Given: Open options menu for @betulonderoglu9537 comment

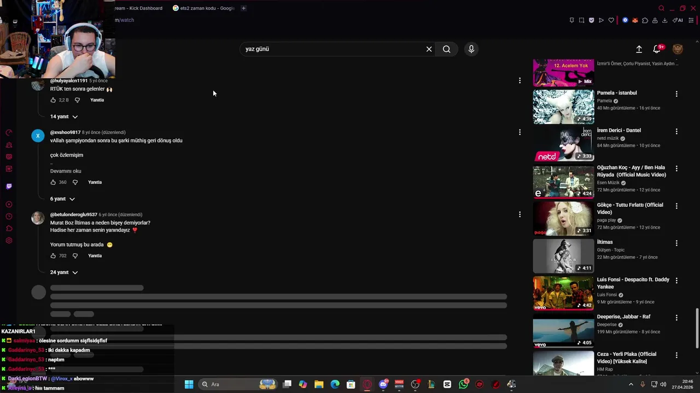Looking at the screenshot, I should click(x=520, y=215).
